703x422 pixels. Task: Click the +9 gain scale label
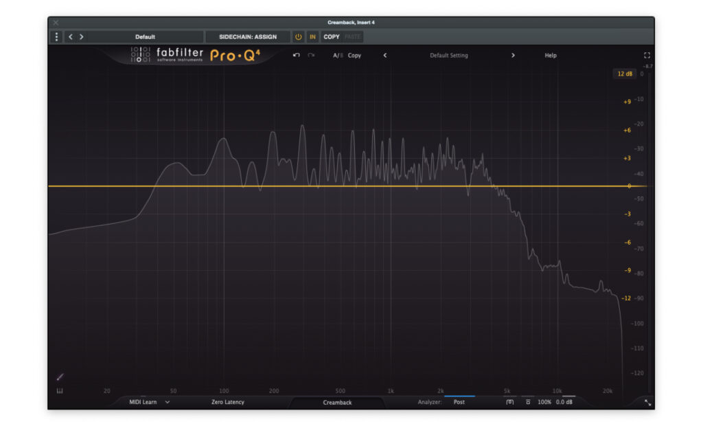[x=627, y=102]
